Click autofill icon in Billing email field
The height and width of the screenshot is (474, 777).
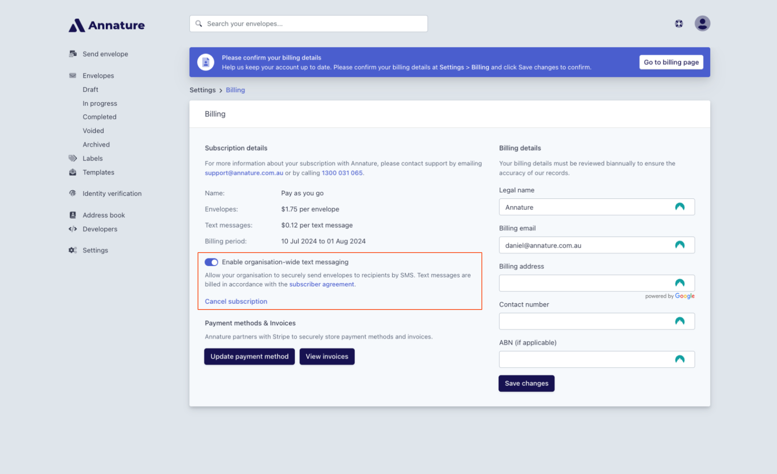coord(679,245)
